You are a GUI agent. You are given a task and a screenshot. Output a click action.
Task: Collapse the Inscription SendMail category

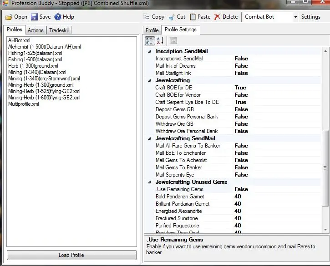[x=150, y=51]
